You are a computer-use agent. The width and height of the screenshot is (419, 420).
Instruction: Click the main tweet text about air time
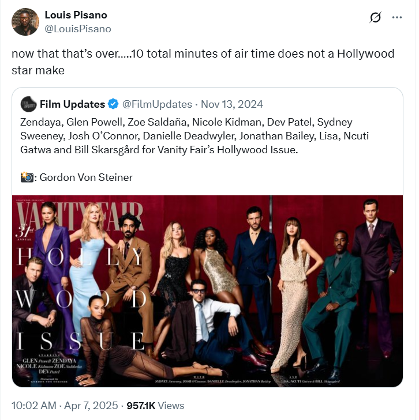(x=203, y=62)
